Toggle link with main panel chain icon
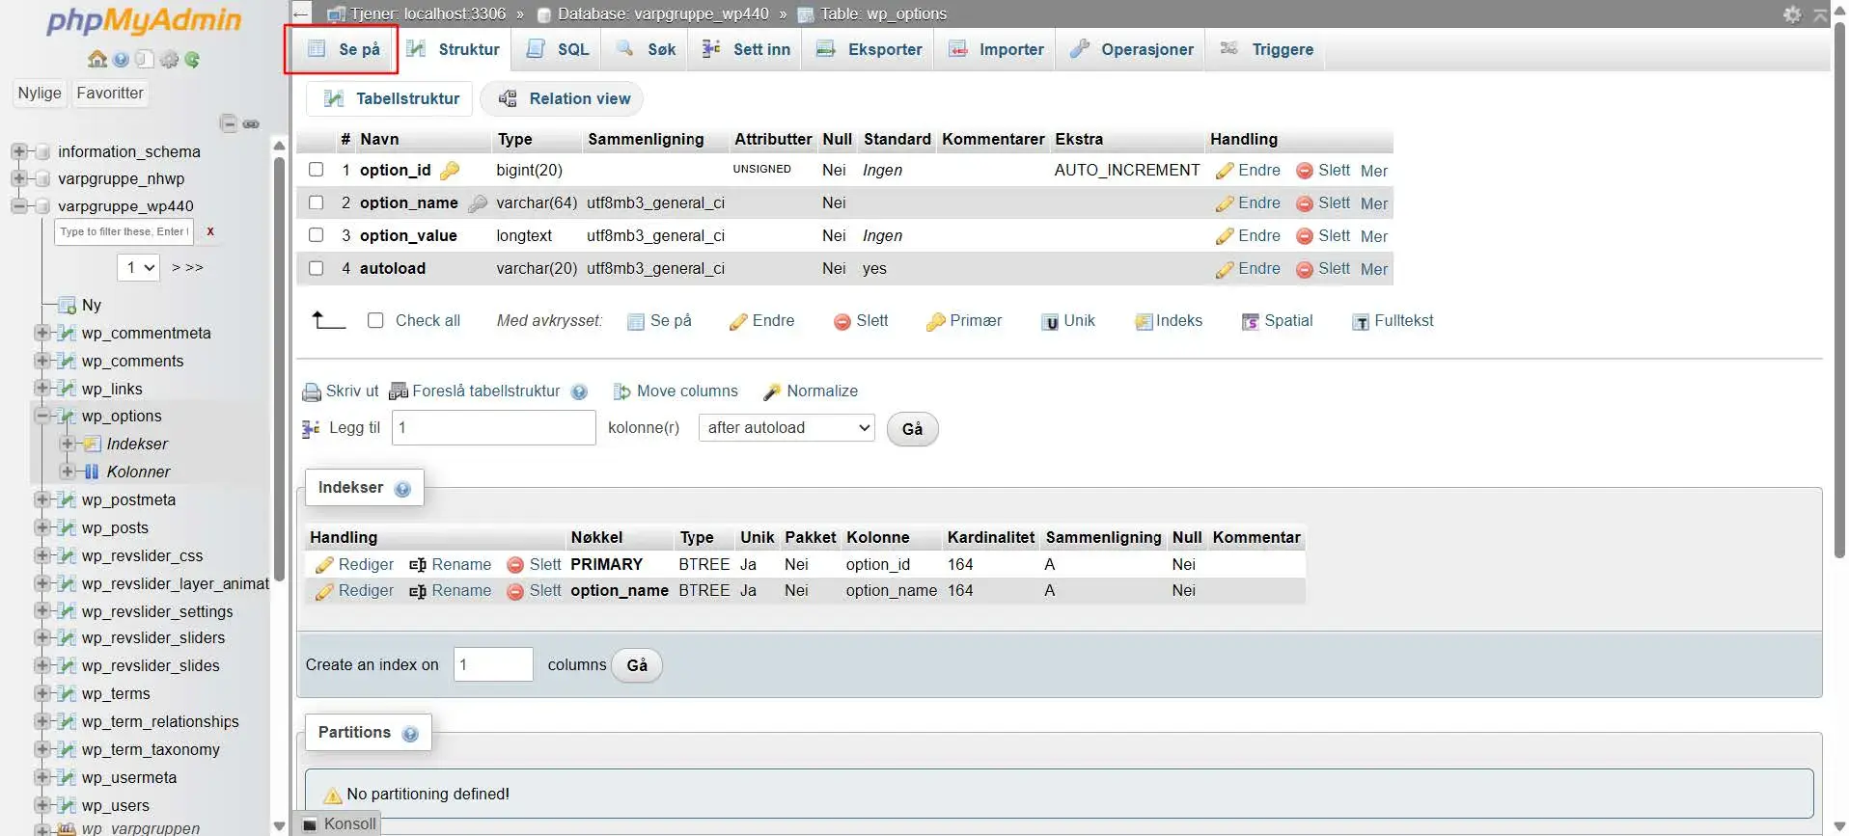The width and height of the screenshot is (1849, 836). pos(251,124)
